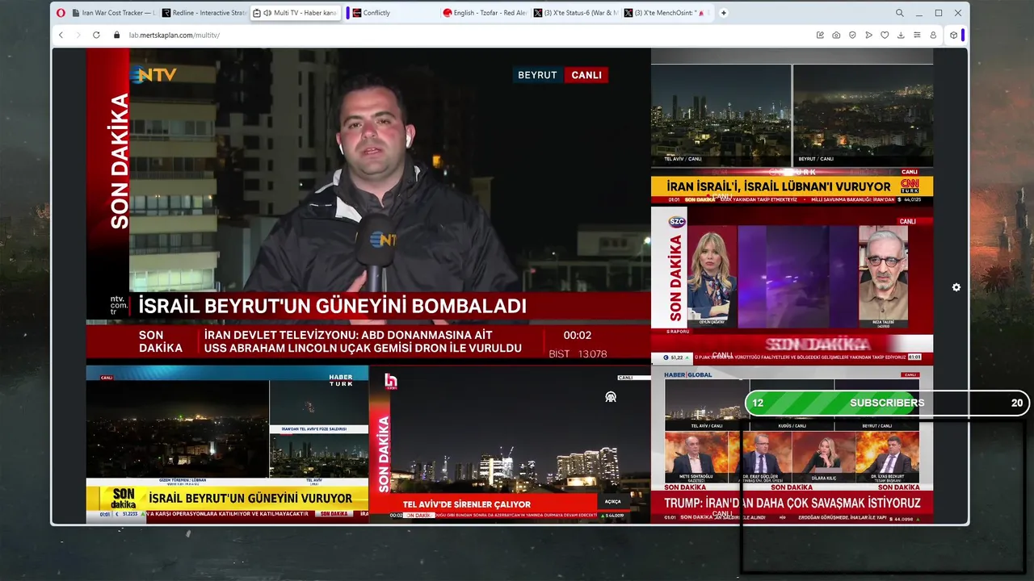Switch to X'te Status-6 tab
Image resolution: width=1034 pixels, height=581 pixels.
(575, 13)
